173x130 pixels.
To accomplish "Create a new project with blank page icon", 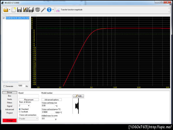I will (14, 10).
